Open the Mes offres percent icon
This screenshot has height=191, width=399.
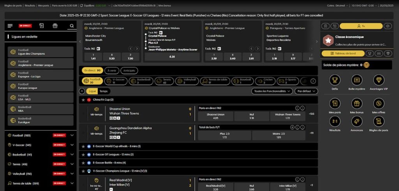379,103
